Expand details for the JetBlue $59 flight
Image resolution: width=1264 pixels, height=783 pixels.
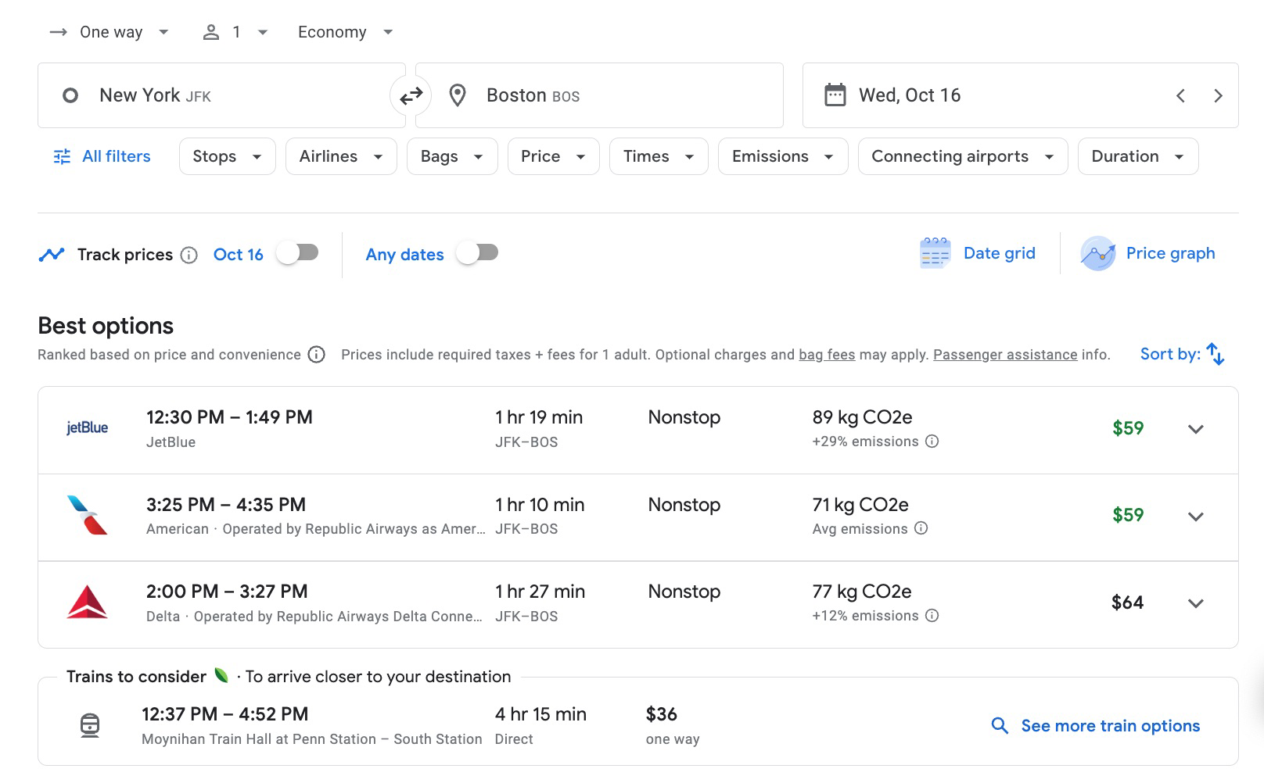point(1196,429)
